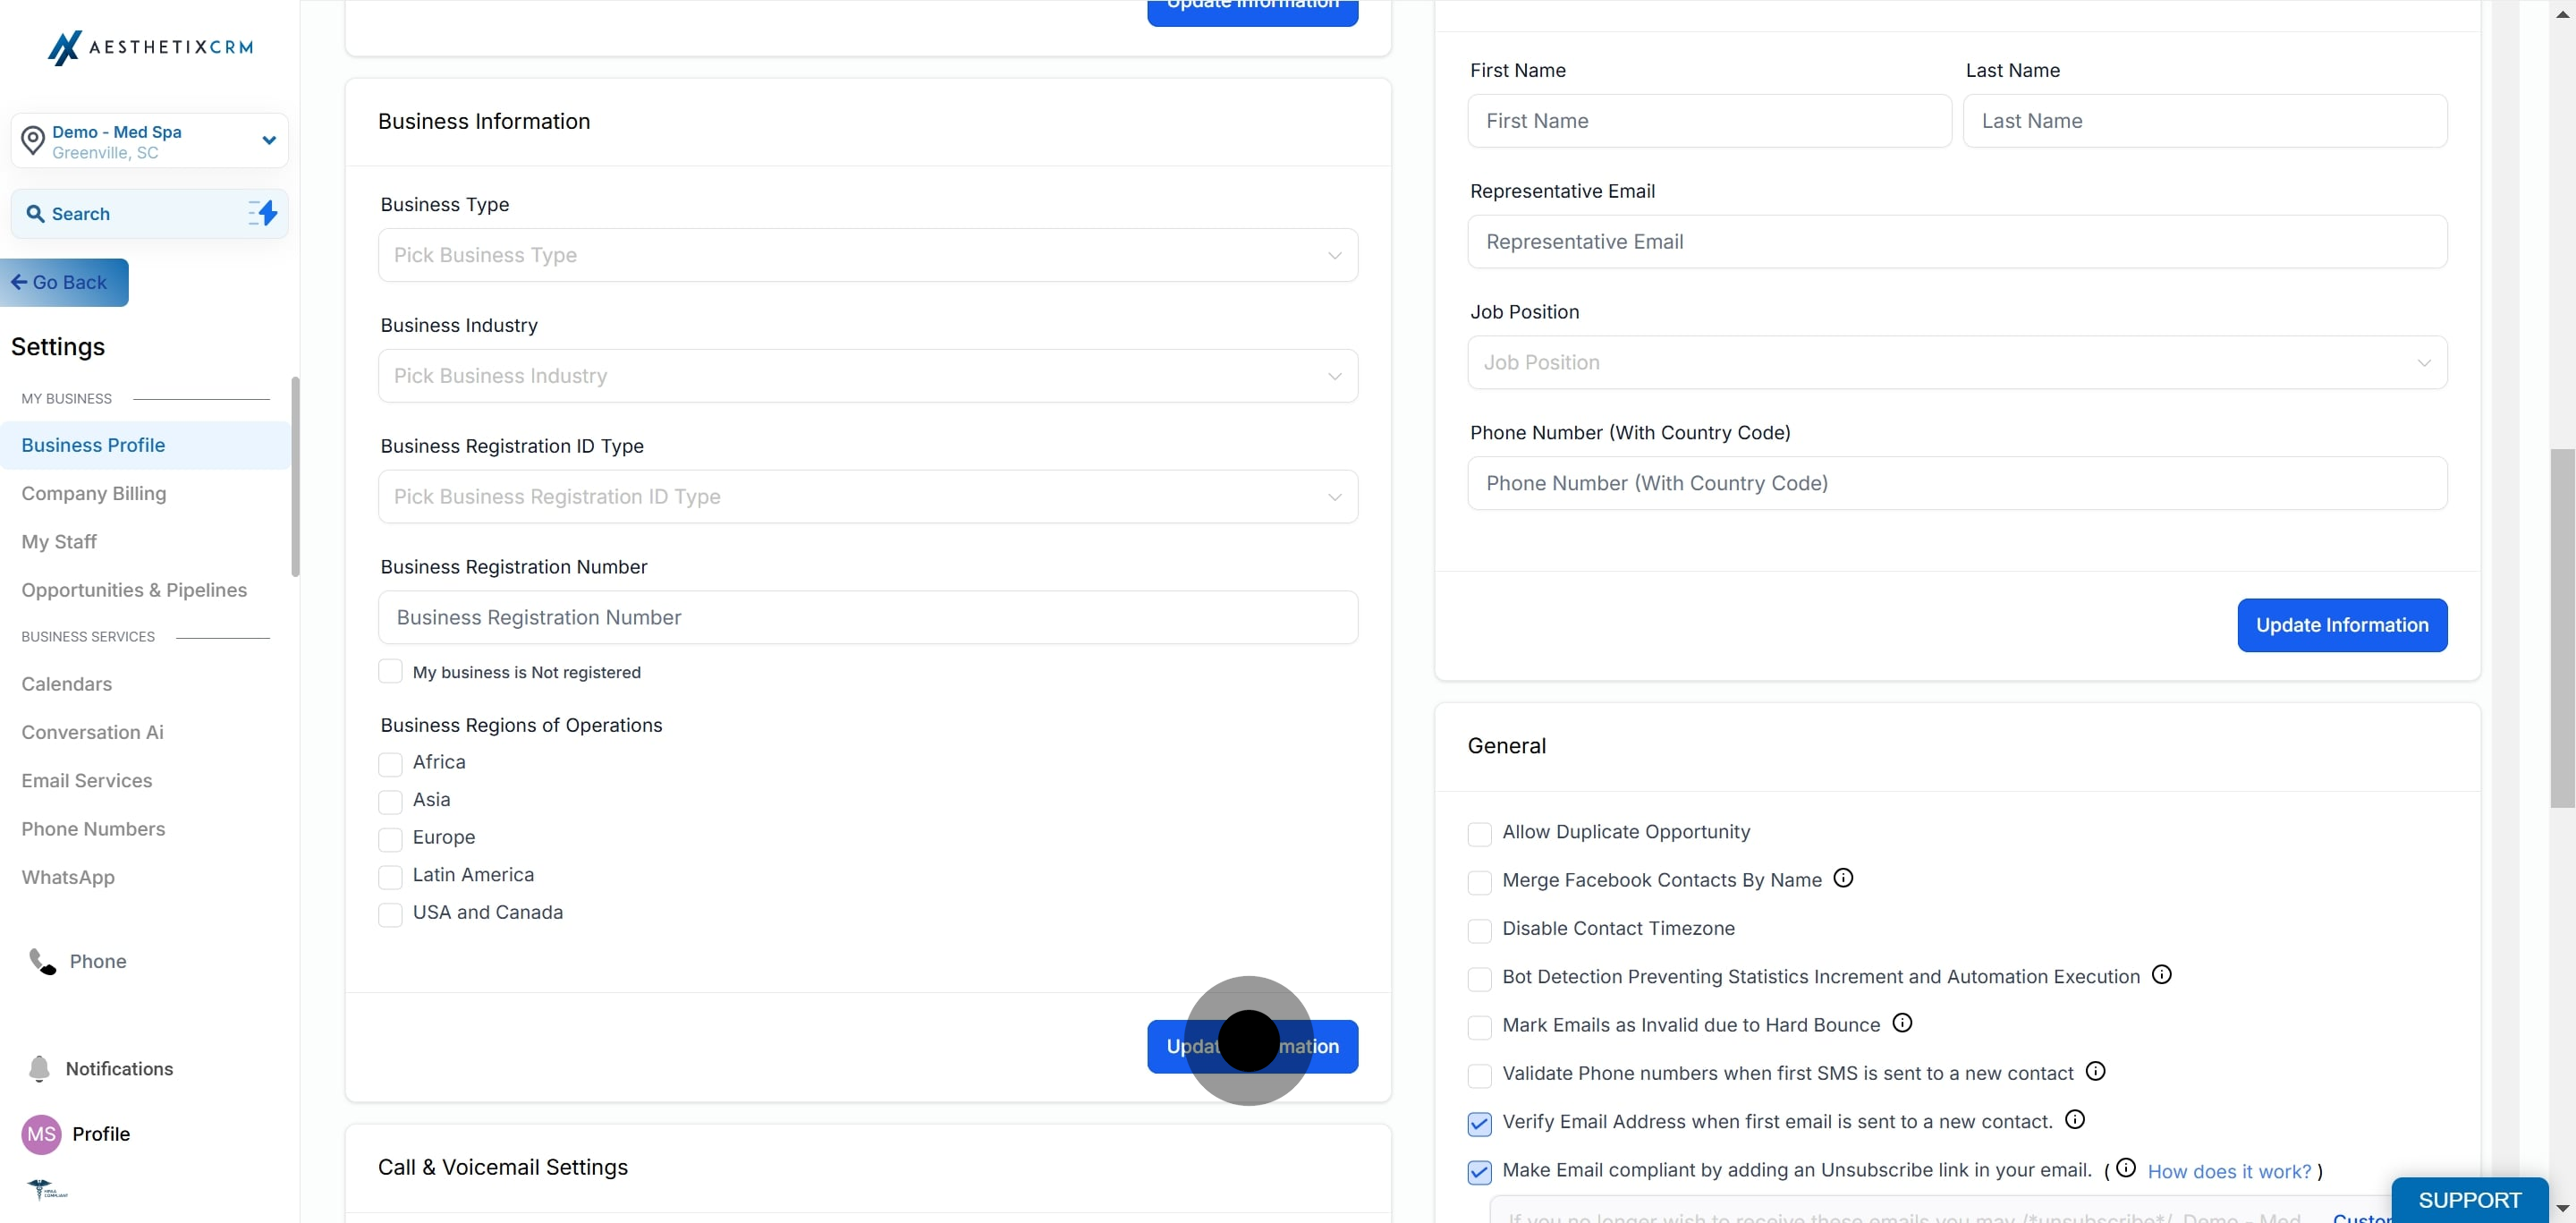Open the Pick Business Type dropdown
2576x1223 pixels.
(867, 255)
